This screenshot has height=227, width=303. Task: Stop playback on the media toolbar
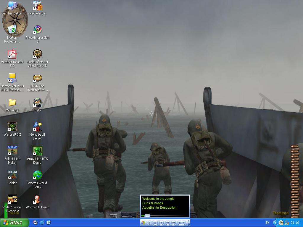pyautogui.click(x=161, y=223)
